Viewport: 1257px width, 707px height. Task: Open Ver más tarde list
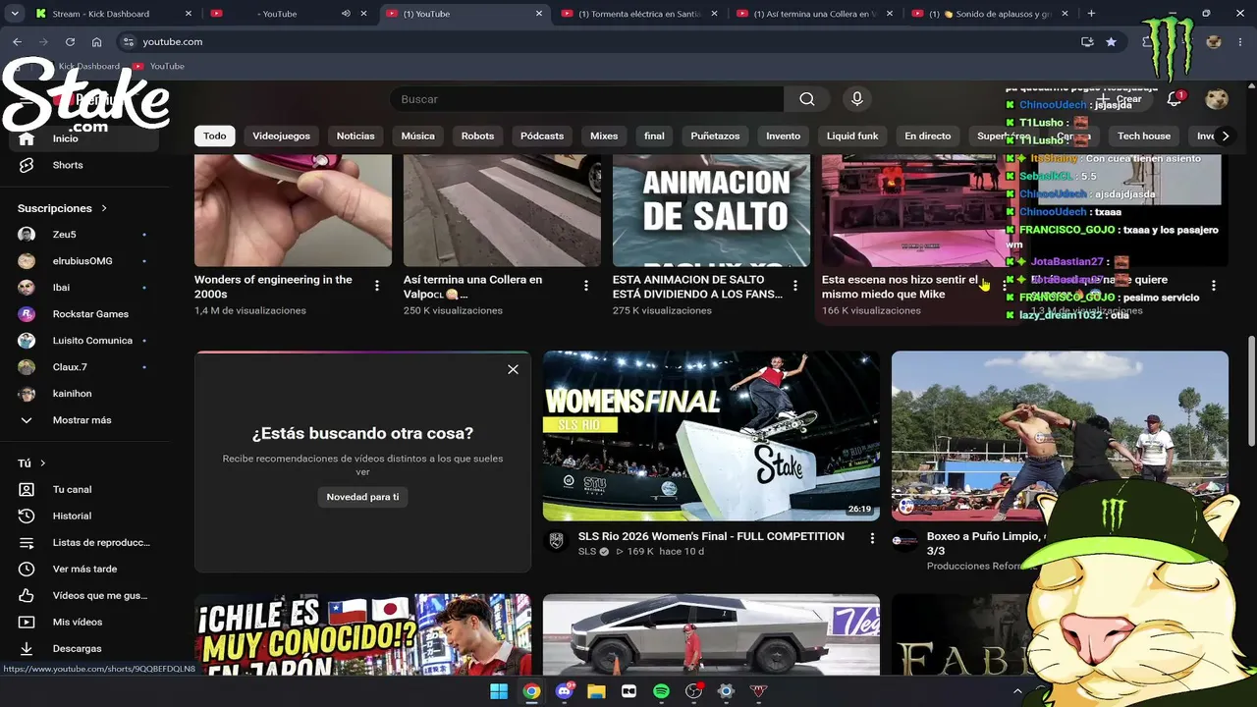tap(84, 569)
